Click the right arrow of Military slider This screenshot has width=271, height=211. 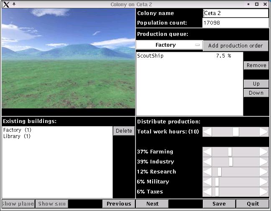(263, 182)
